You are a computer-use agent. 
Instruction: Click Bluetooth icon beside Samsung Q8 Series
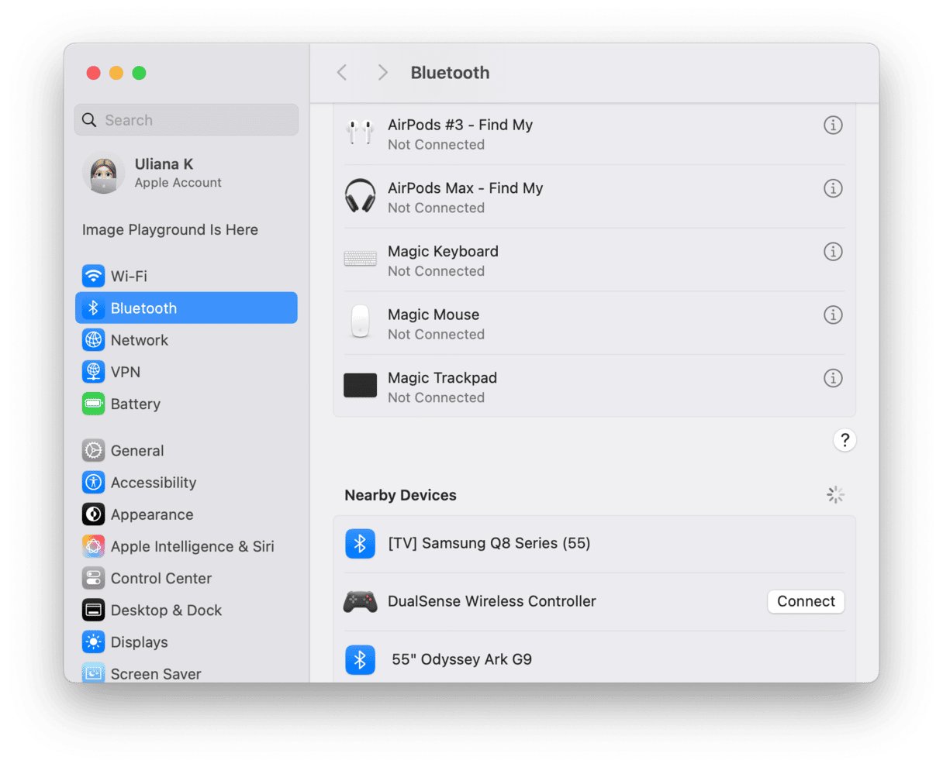click(x=360, y=544)
